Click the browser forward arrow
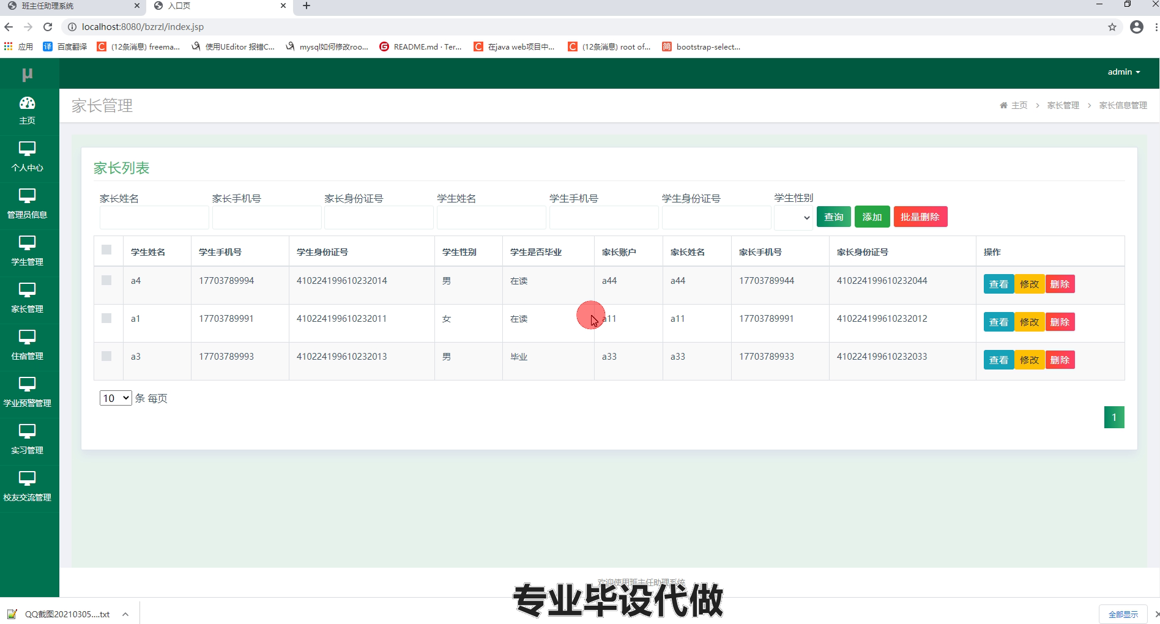1160x624 pixels. [x=28, y=27]
